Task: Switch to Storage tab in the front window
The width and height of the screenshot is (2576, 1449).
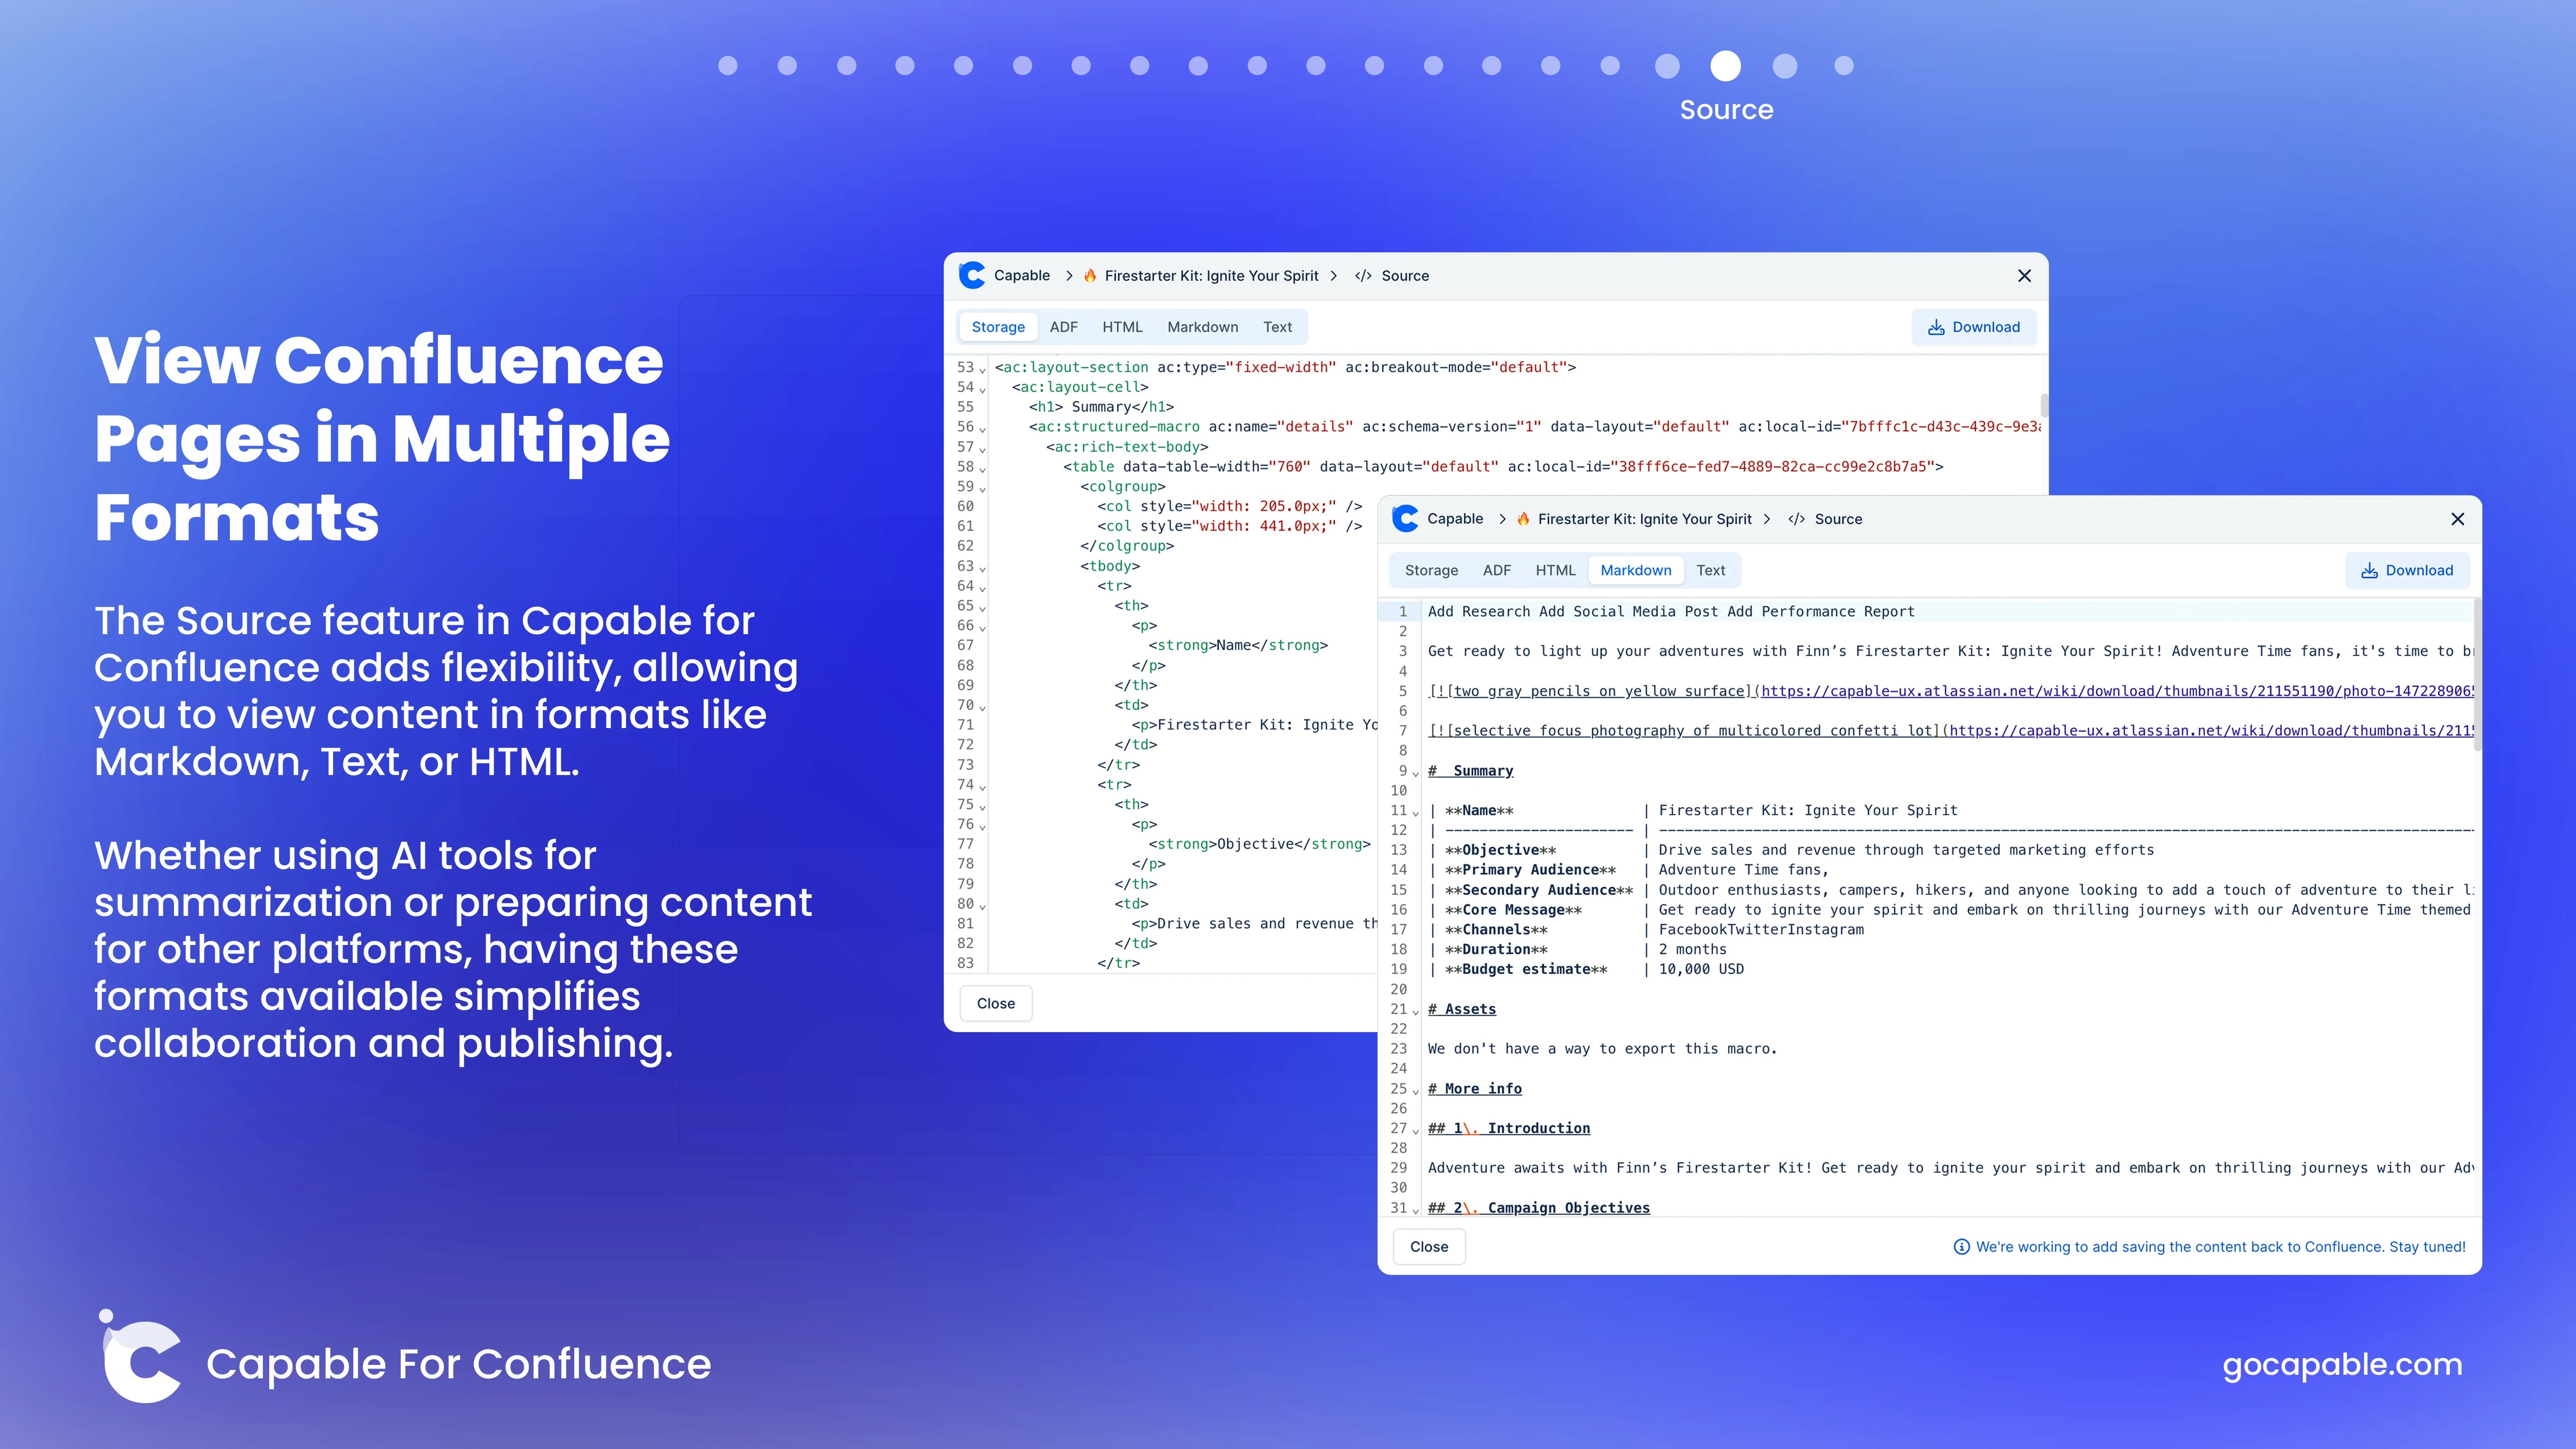Action: pos(1431,570)
